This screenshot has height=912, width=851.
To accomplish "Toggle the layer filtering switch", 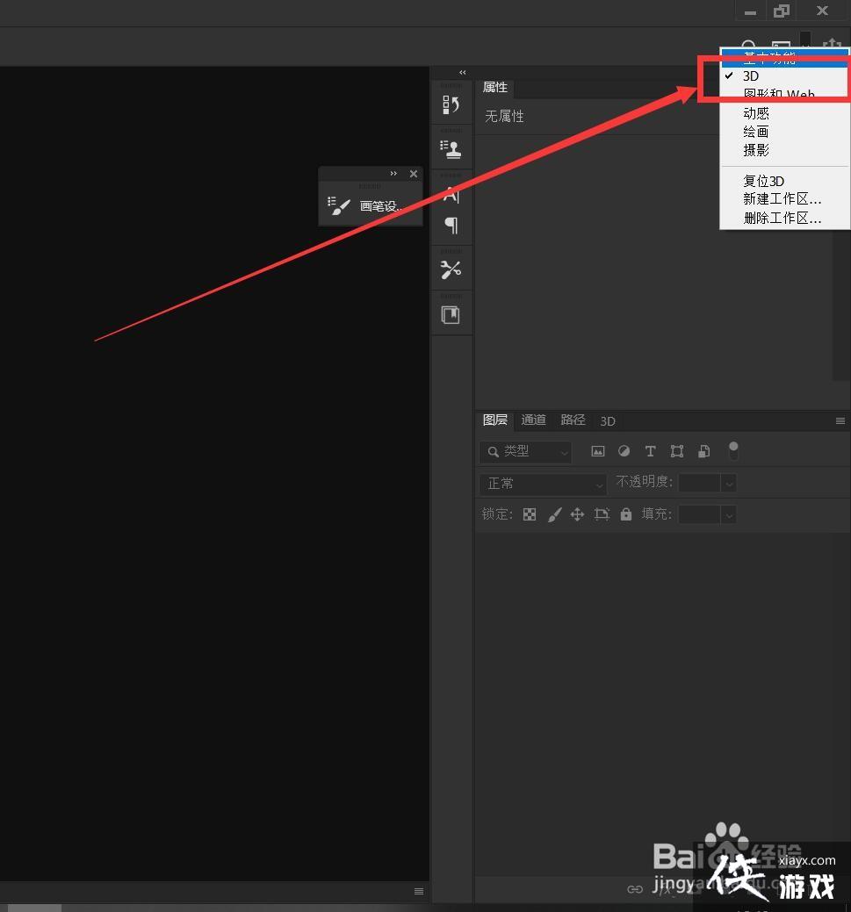I will coord(733,450).
